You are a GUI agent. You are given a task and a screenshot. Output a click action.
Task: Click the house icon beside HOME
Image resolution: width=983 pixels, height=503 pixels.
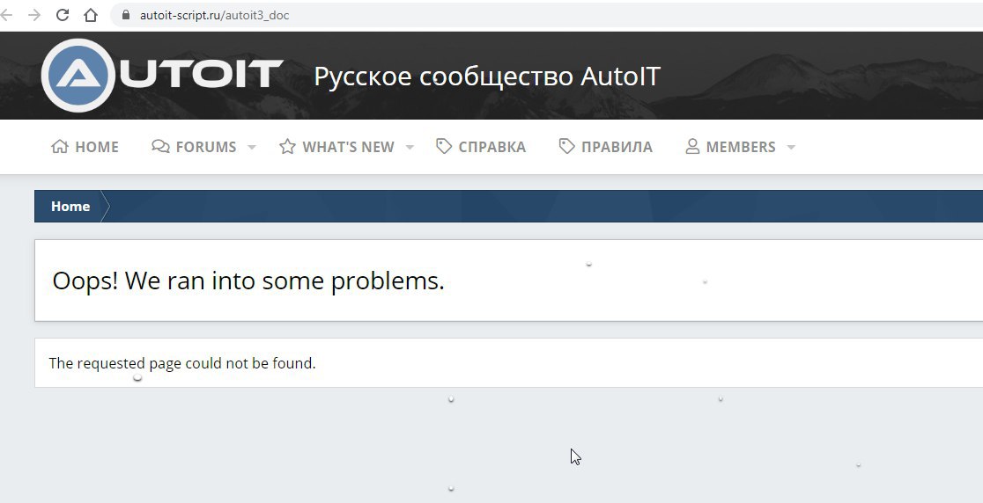pyautogui.click(x=60, y=146)
